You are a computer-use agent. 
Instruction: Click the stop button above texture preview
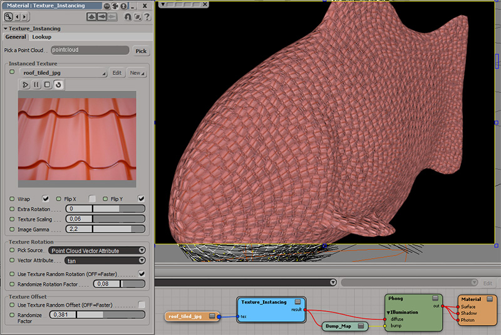pos(47,84)
